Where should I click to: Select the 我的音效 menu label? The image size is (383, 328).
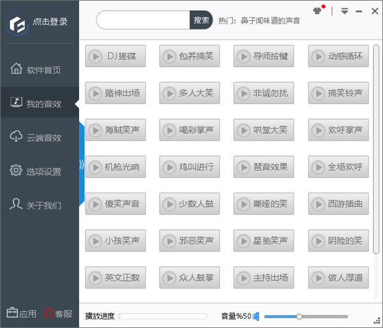[43, 104]
